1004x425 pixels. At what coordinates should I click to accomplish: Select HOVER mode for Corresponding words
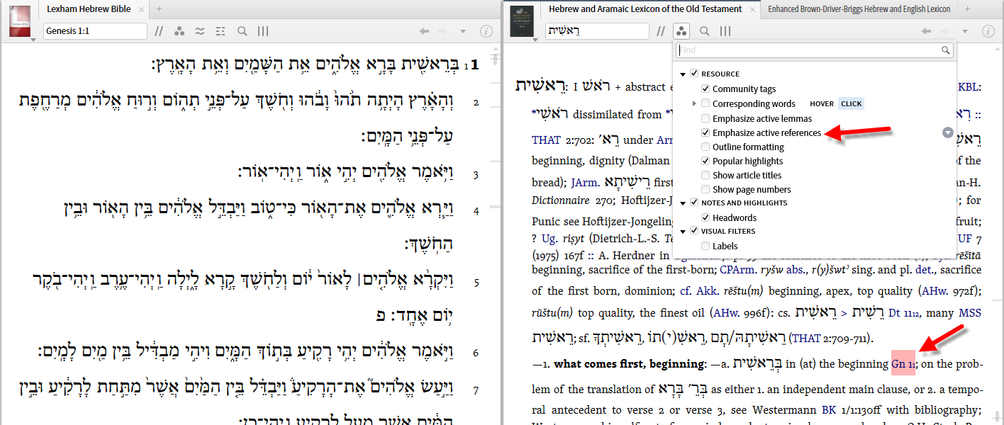tap(821, 103)
